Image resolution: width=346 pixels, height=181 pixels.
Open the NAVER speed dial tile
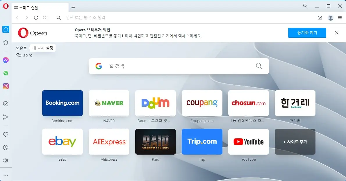click(x=109, y=103)
